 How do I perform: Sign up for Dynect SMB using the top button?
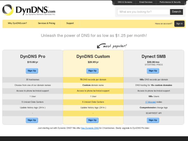tap(153, 71)
